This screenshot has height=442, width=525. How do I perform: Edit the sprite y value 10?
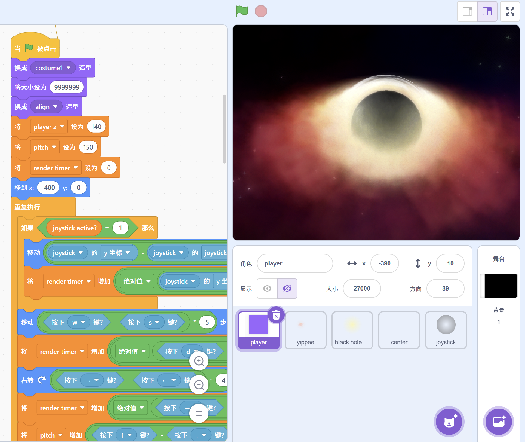450,263
